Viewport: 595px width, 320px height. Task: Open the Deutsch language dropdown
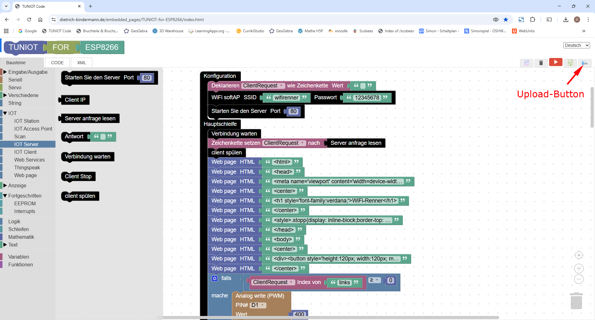pos(576,45)
